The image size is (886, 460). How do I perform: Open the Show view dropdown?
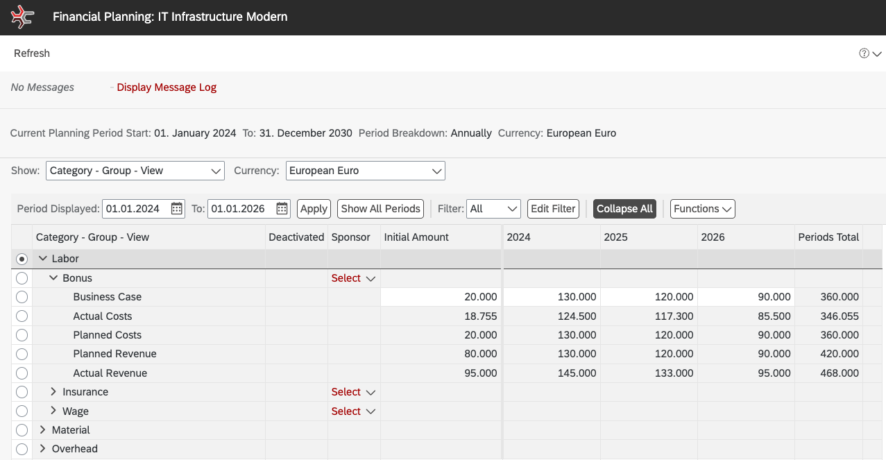click(135, 171)
